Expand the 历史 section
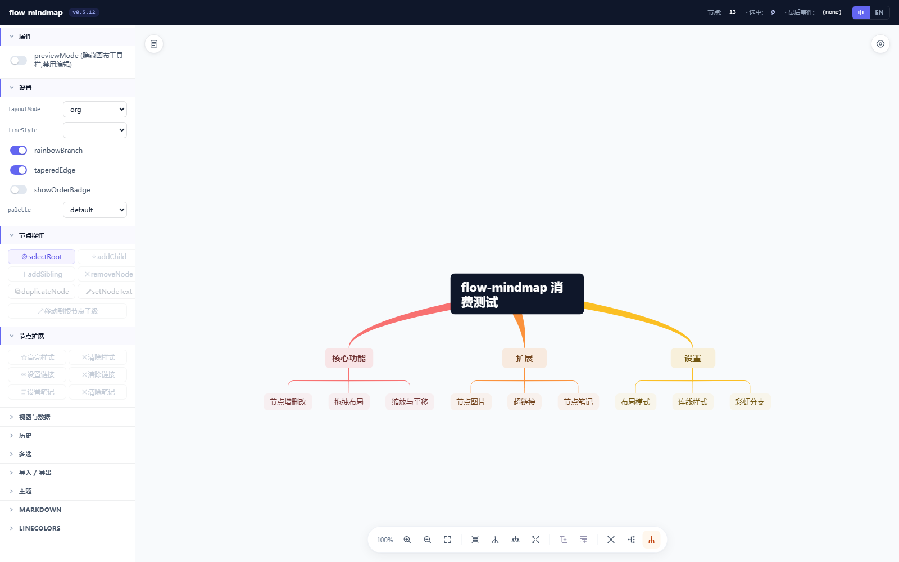899x562 pixels. point(67,436)
